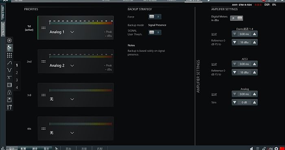This screenshot has width=285, height=150.
Task: Toggle the Force backup switch
Action: (155, 17)
